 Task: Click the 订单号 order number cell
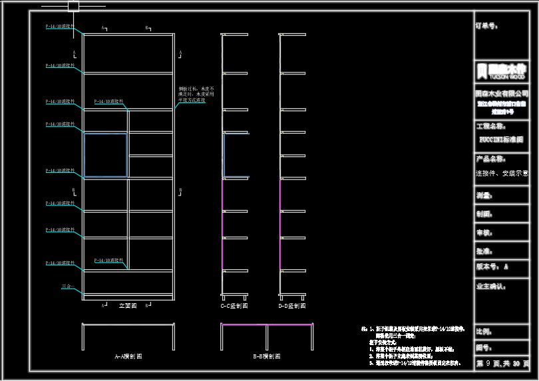coord(501,35)
